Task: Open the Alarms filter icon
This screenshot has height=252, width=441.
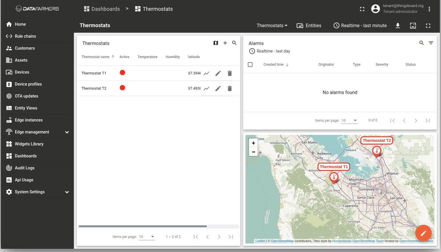Action: tap(431, 43)
